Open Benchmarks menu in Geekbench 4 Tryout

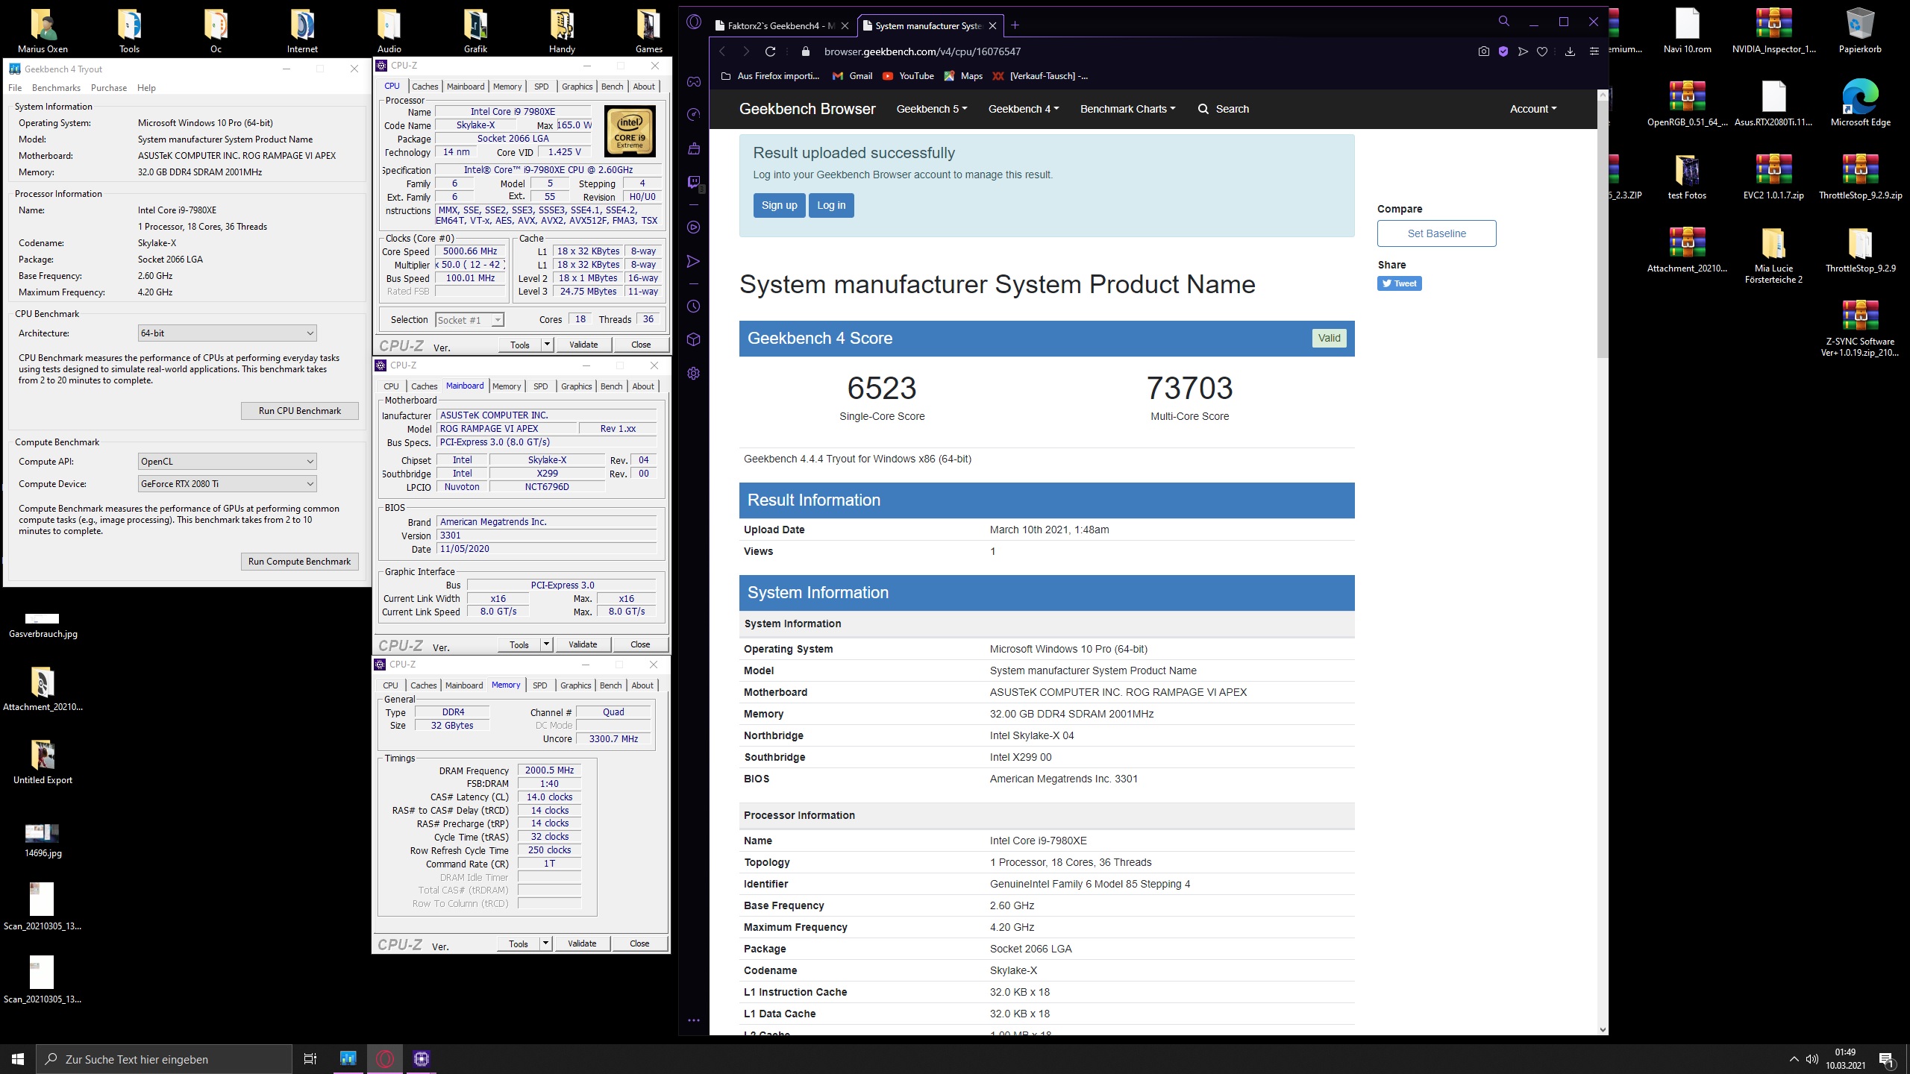tap(56, 88)
